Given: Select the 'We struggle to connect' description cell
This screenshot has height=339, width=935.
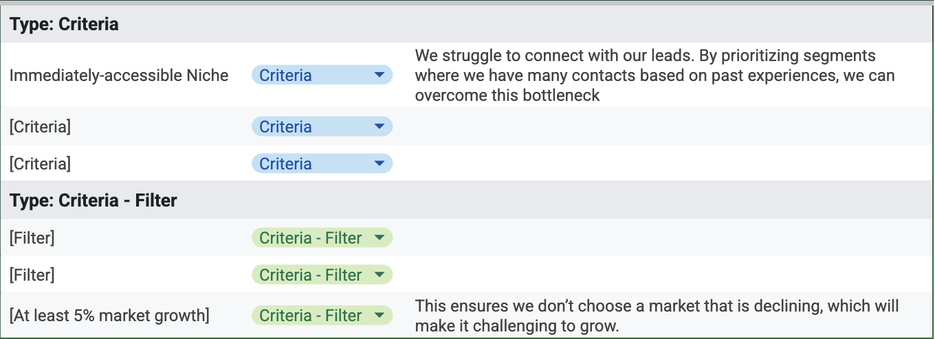Looking at the screenshot, I should pos(654,75).
